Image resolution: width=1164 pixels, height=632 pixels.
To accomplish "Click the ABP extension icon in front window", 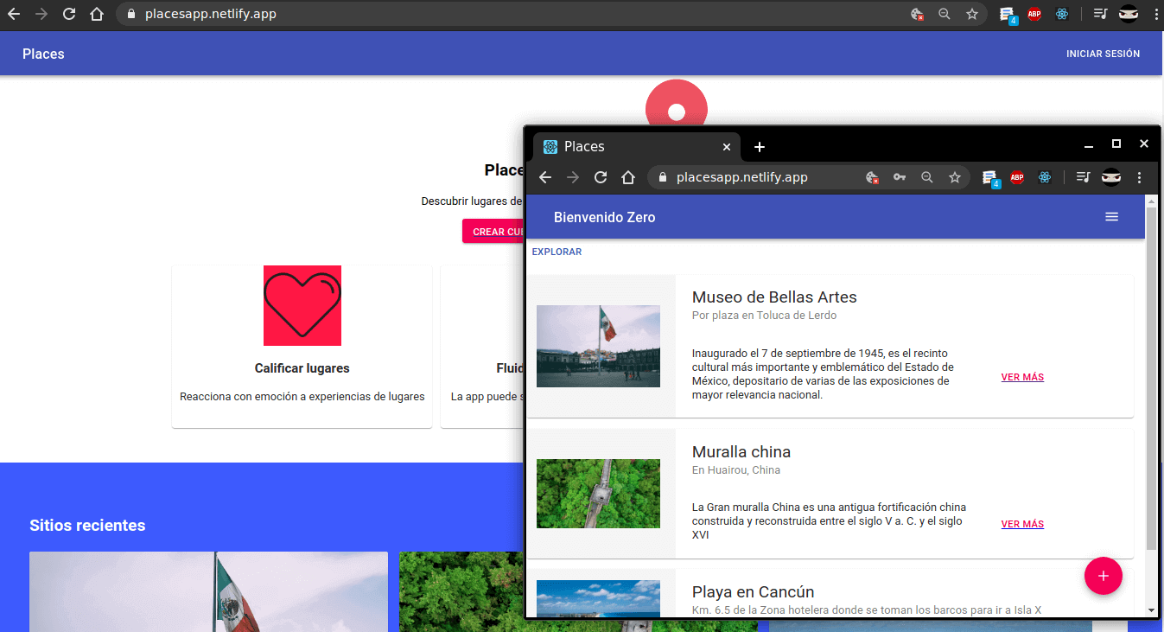I will tap(1017, 177).
